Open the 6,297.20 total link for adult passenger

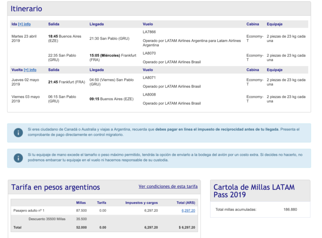point(188,210)
